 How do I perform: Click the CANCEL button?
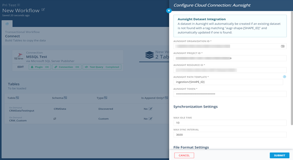pos(184,155)
